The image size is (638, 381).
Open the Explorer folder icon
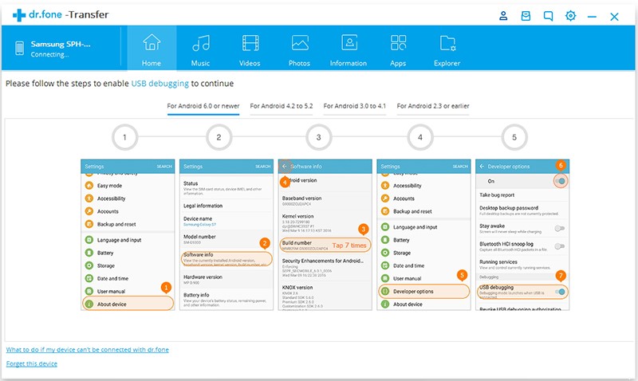pyautogui.click(x=447, y=43)
